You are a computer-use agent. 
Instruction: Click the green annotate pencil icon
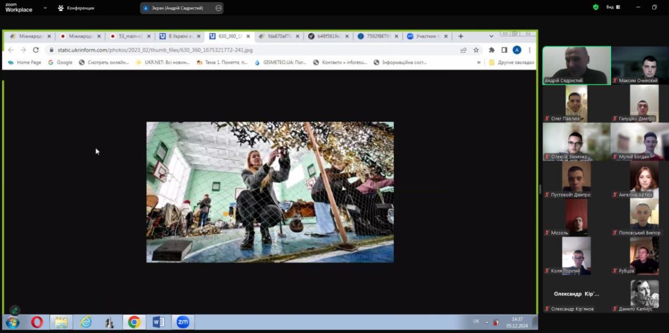click(15, 310)
